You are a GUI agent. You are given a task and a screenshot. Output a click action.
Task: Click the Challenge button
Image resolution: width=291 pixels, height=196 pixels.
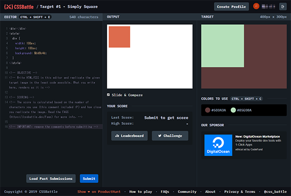(170, 136)
